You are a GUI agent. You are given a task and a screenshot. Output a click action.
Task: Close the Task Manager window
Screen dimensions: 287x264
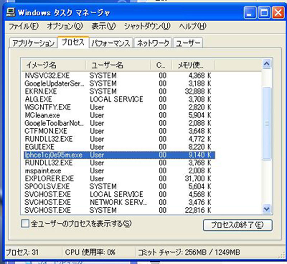point(278,13)
